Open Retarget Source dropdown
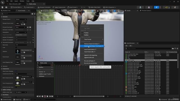 tap(21, 19)
